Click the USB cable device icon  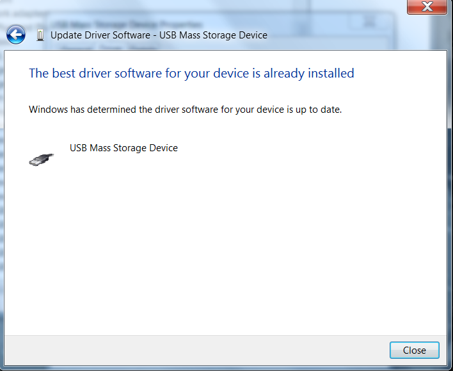(41, 159)
